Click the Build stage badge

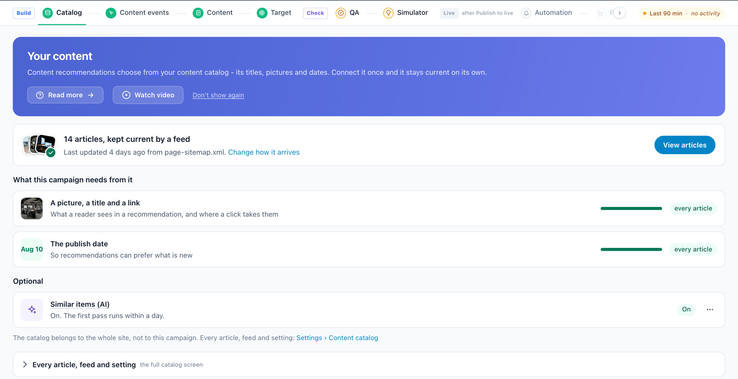coord(24,13)
